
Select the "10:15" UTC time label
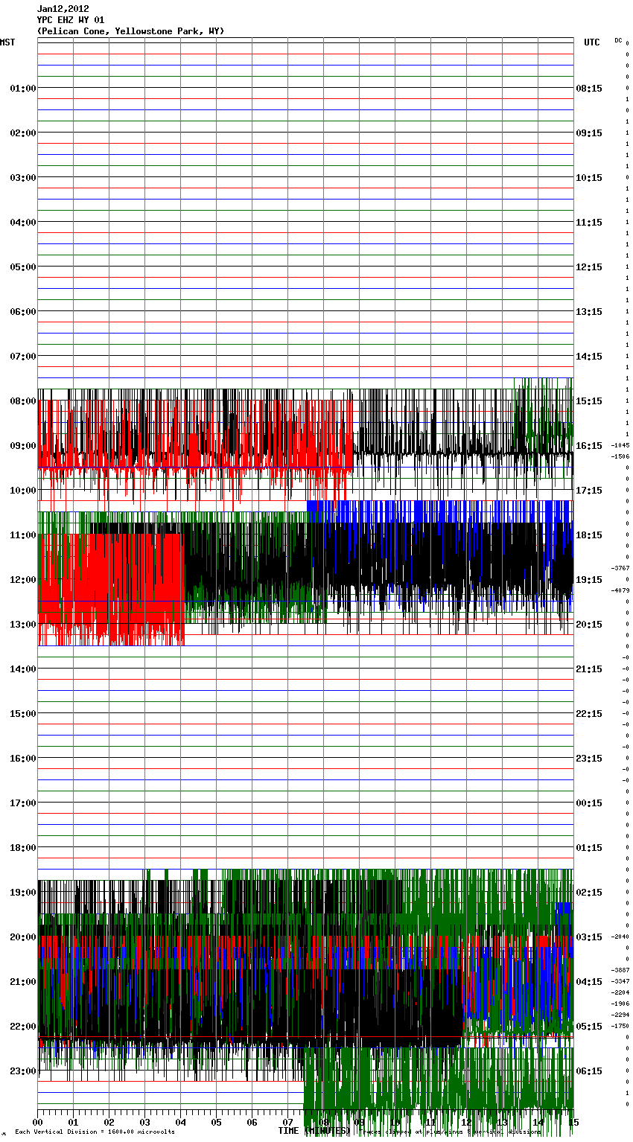click(x=589, y=178)
